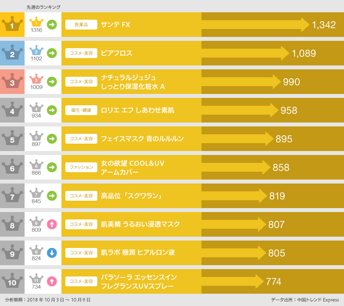
Task: Click last week's small crown showing 1316
Action: [x=36, y=23]
